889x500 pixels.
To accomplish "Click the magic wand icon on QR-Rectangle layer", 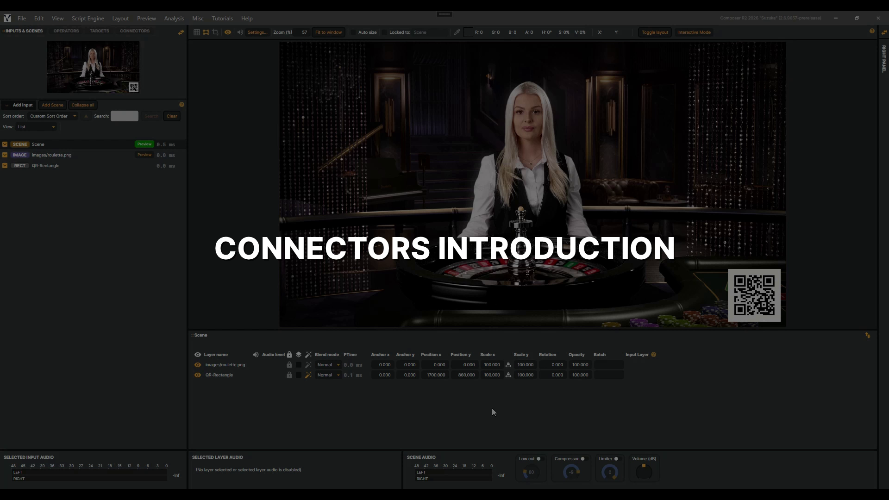I will [x=308, y=375].
